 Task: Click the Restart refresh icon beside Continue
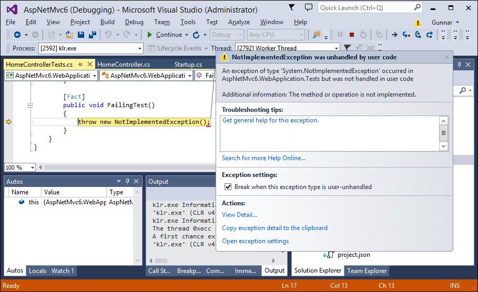tap(196, 35)
